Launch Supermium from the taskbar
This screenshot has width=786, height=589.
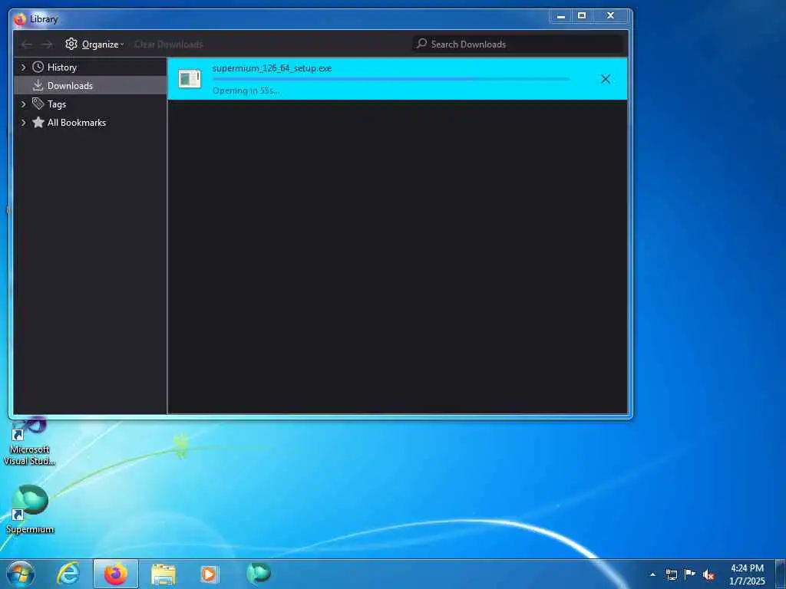pos(258,574)
